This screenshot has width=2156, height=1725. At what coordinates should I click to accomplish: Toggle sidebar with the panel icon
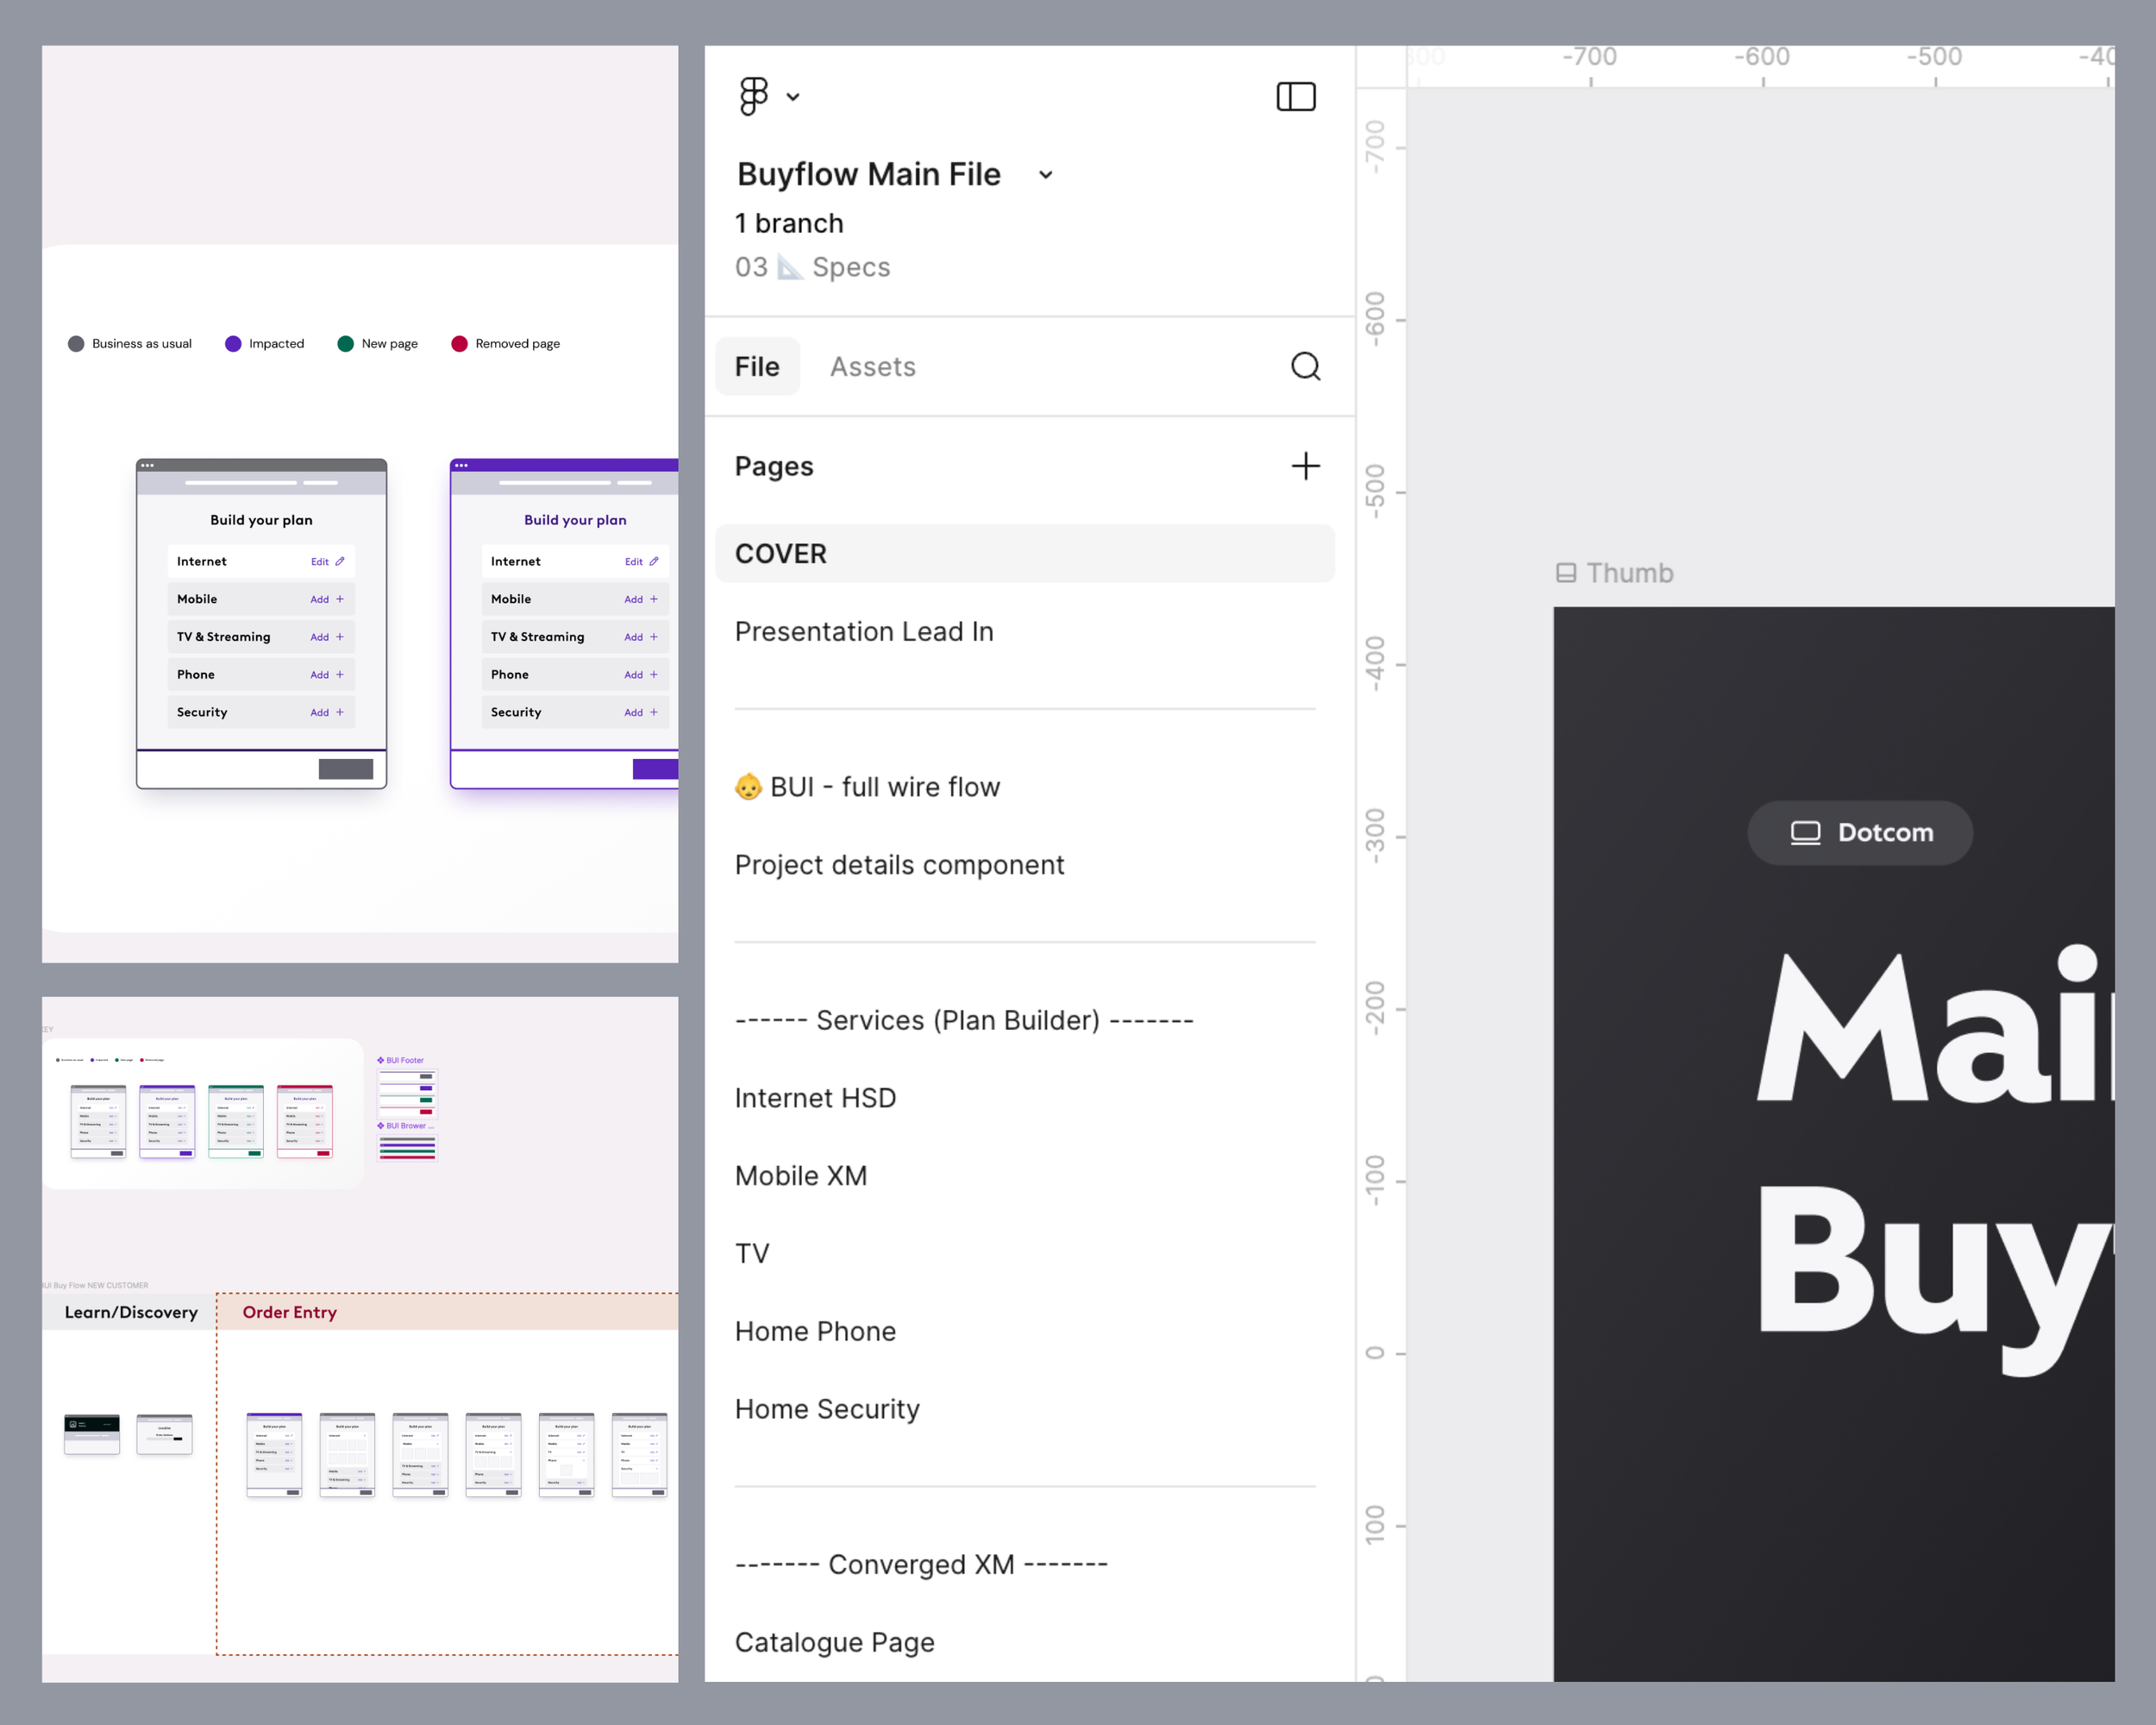click(1295, 96)
